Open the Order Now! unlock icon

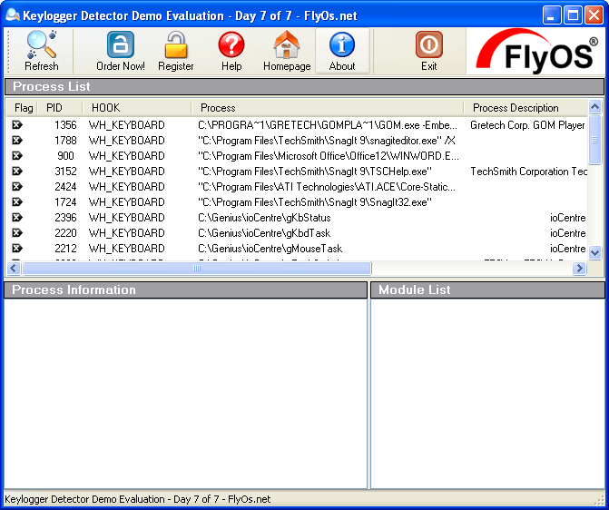(121, 44)
